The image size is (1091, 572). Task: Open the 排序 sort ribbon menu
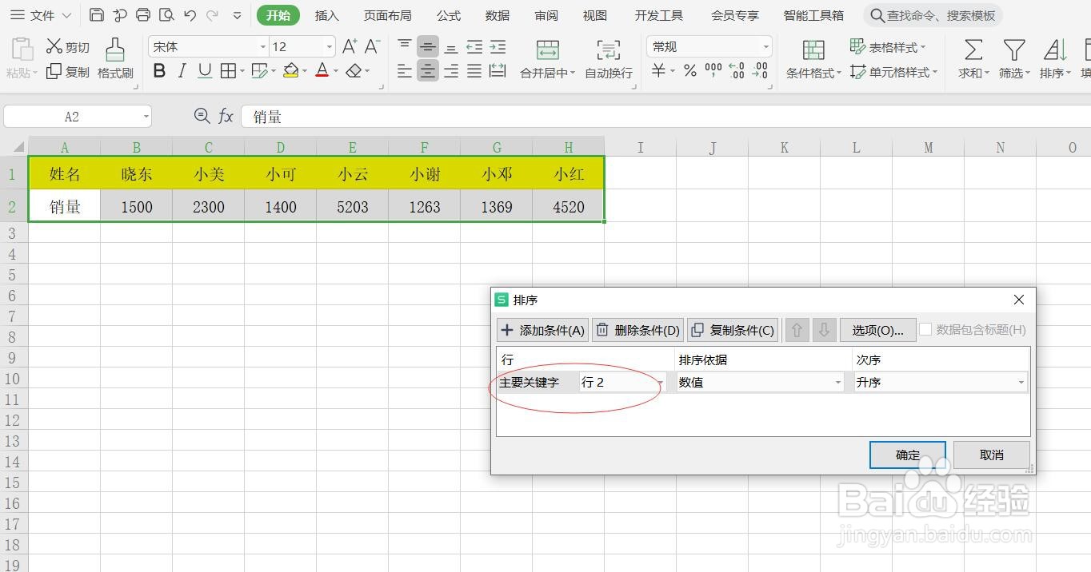point(1055,59)
